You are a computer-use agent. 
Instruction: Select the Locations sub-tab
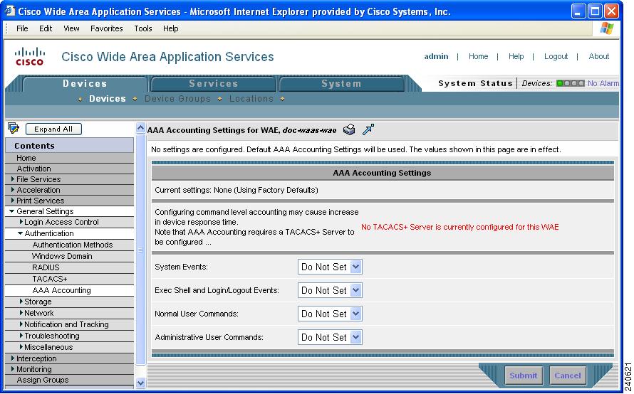(x=251, y=98)
